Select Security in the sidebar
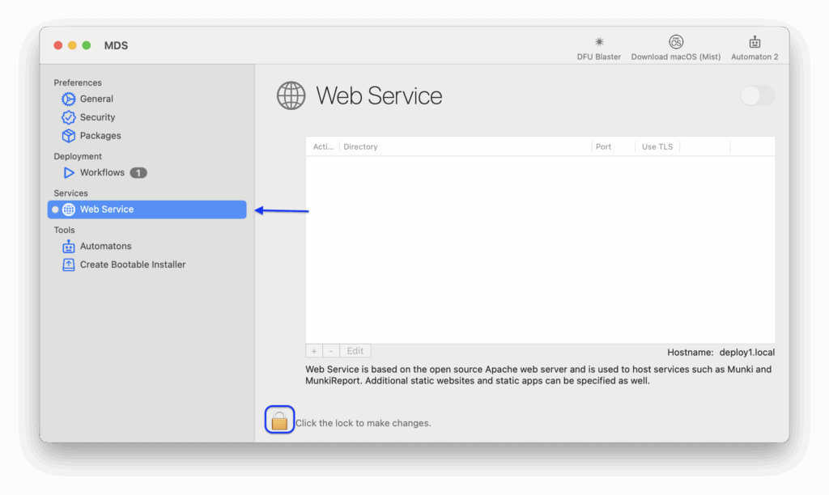Viewport: 829px width, 495px height. coord(97,117)
